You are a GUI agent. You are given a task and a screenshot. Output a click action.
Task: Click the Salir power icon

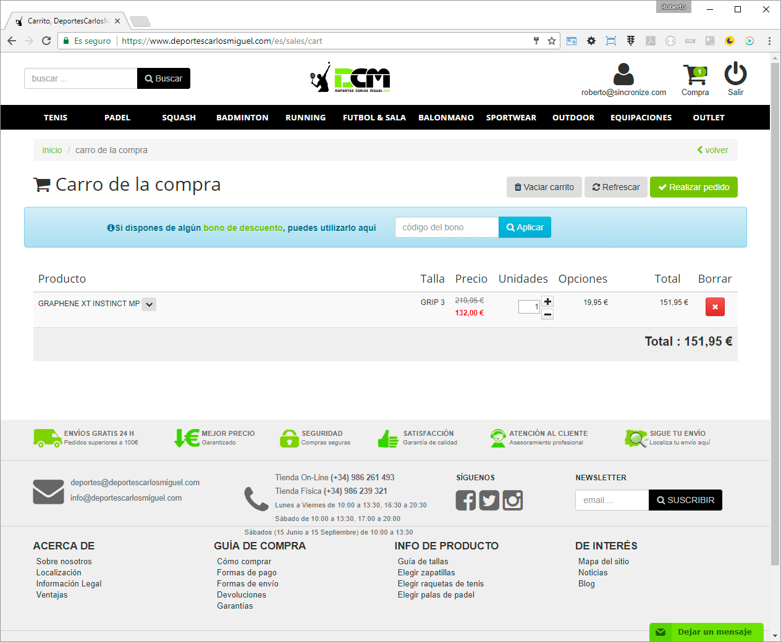tap(735, 73)
